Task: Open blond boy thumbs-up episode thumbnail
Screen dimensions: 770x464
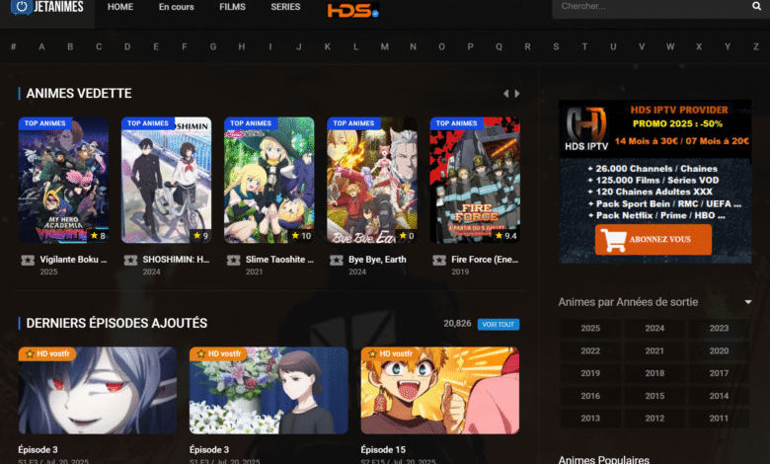Action: click(x=440, y=391)
